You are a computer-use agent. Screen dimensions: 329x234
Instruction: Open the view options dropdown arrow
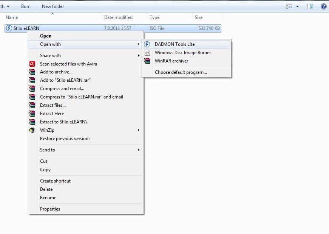click(x=297, y=6)
